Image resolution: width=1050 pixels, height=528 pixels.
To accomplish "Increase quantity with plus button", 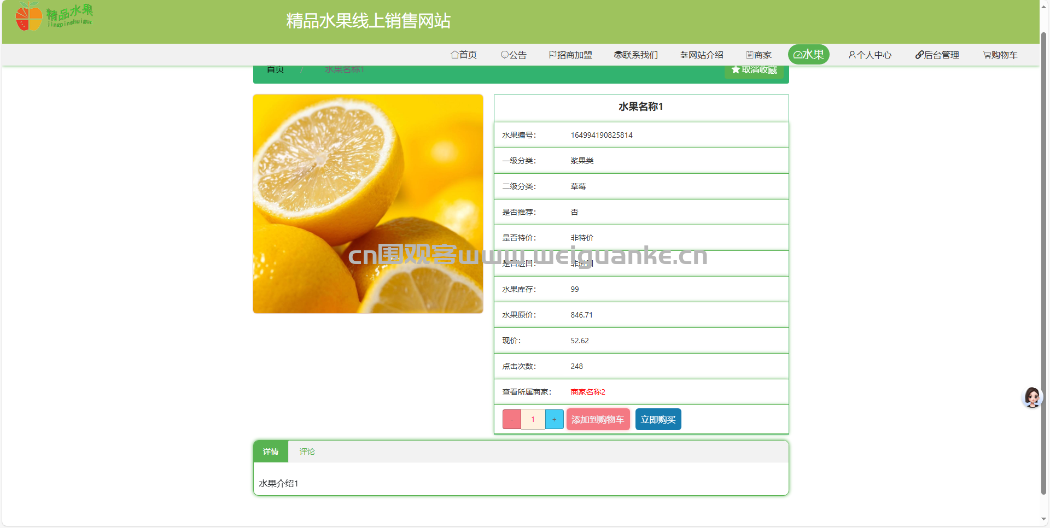I will tap(554, 419).
